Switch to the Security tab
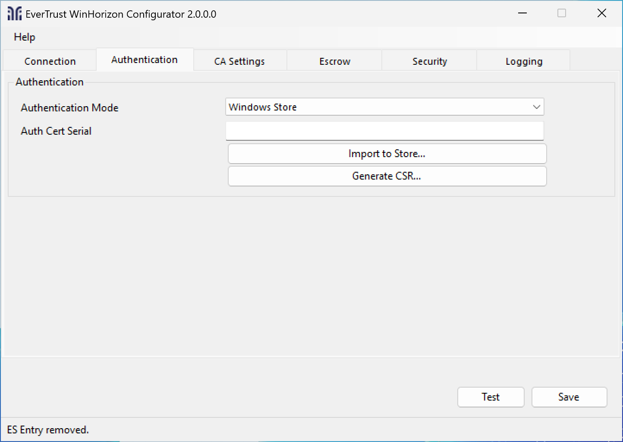The height and width of the screenshot is (442, 623). click(430, 61)
